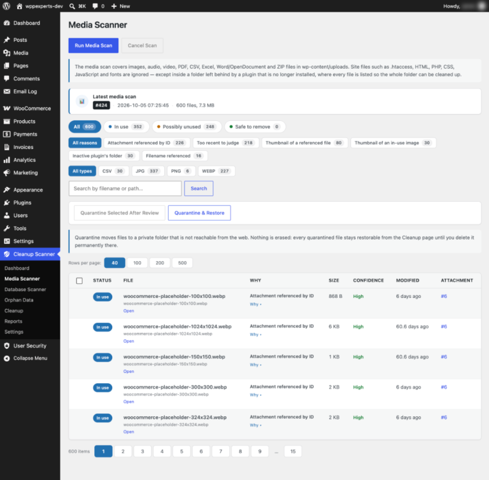The height and width of the screenshot is (480, 489).
Task: Go to pagination page 2
Action: click(123, 451)
